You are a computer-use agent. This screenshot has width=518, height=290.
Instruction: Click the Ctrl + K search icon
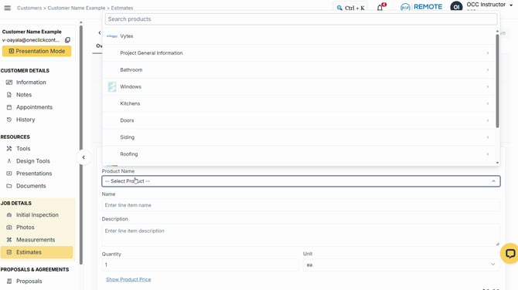click(339, 8)
